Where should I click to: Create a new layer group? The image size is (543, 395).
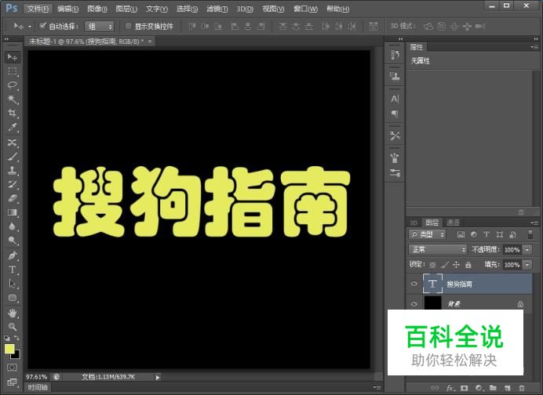493,388
